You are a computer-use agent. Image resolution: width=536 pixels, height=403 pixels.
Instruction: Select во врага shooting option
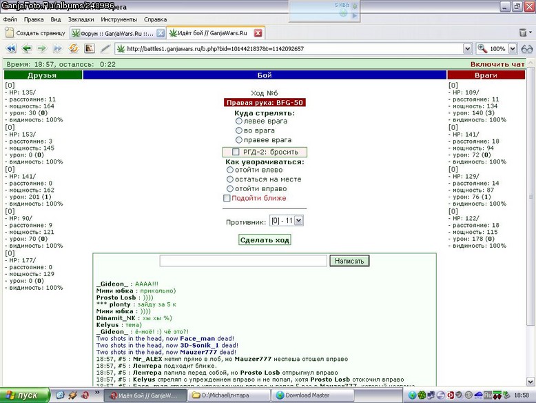tap(239, 130)
